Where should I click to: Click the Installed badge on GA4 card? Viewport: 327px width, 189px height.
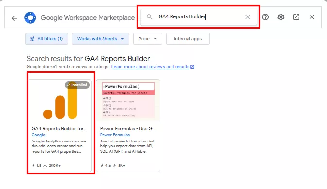click(x=77, y=85)
